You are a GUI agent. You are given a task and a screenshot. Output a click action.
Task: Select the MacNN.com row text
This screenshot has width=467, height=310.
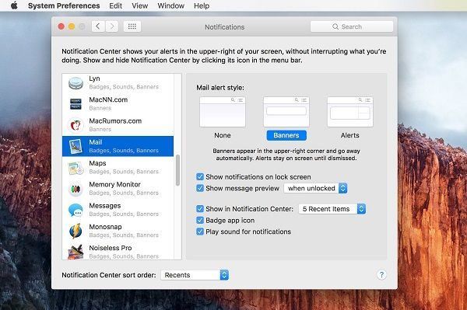click(x=108, y=100)
